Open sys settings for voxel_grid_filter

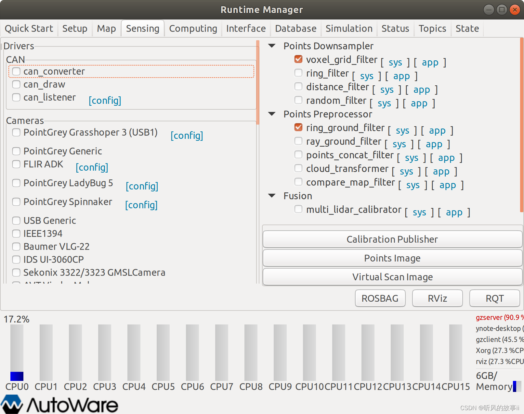click(x=395, y=62)
